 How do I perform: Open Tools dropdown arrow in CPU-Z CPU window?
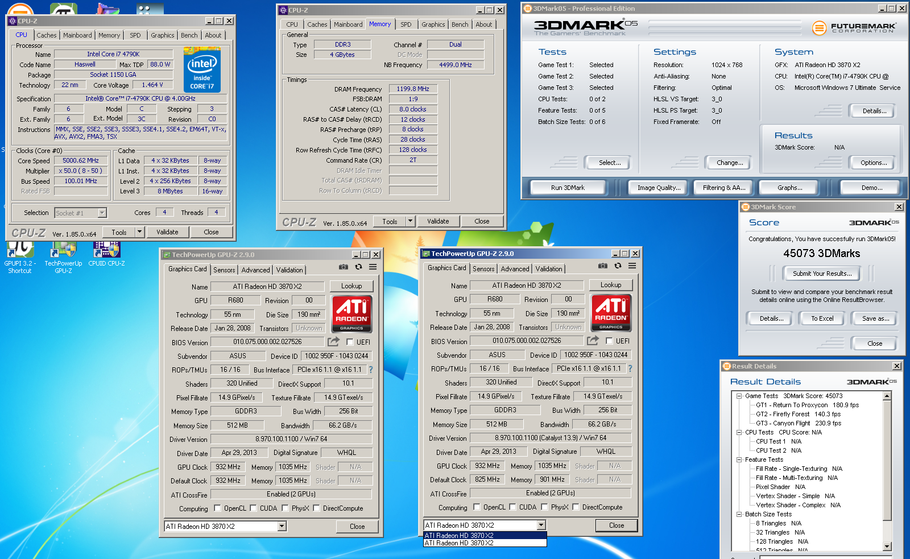tap(139, 232)
